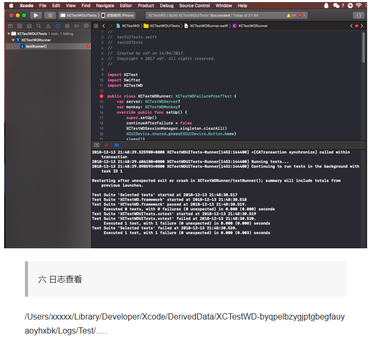Show the Breakpoint navigator icon
This screenshot has width=376, height=346.
(76, 26)
